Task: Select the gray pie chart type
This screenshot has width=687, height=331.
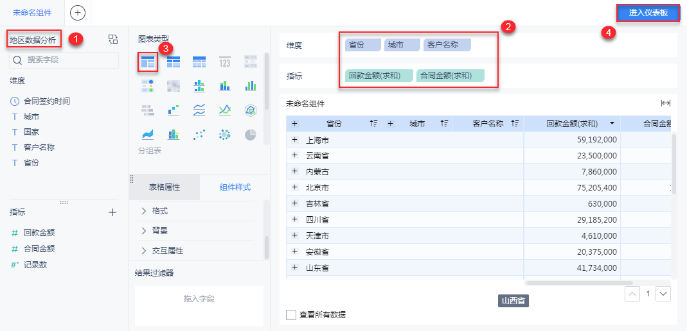Action: click(x=251, y=135)
